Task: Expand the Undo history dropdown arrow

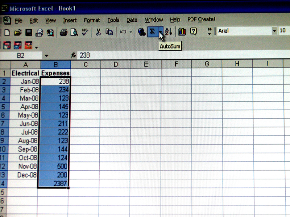Action: pyautogui.click(x=131, y=32)
